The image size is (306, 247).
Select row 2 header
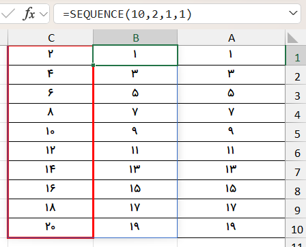pos(296,75)
